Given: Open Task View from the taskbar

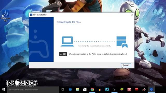Looking at the screenshot, I should tap(63, 90).
